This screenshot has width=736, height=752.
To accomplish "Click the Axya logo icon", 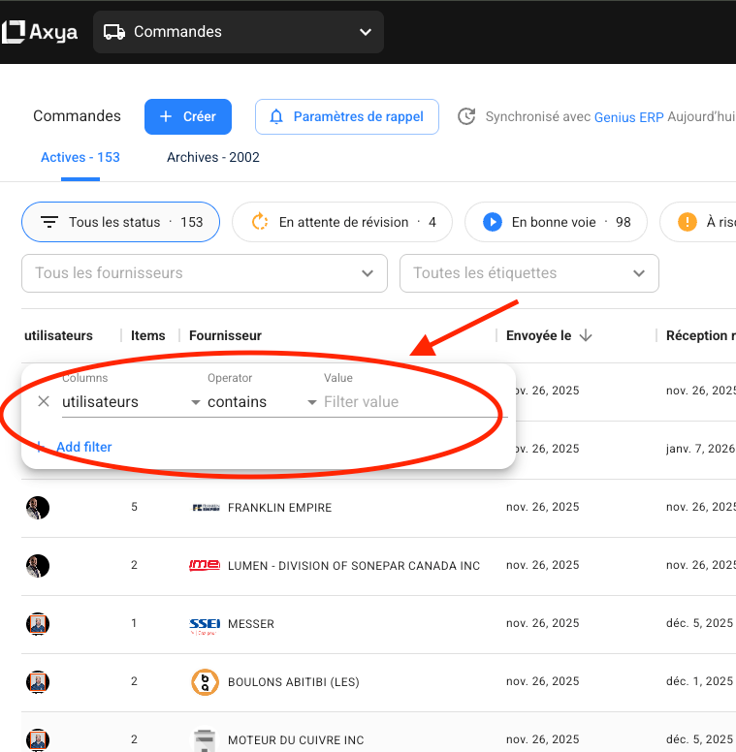I will click(x=13, y=32).
